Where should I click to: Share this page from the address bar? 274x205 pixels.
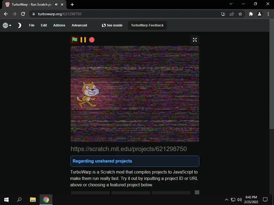232,14
